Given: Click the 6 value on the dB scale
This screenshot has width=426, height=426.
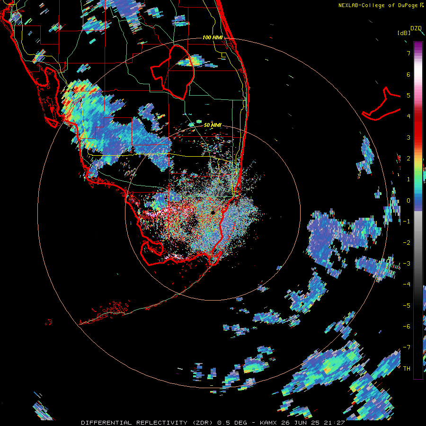Looking at the screenshot, I should coord(408,74).
